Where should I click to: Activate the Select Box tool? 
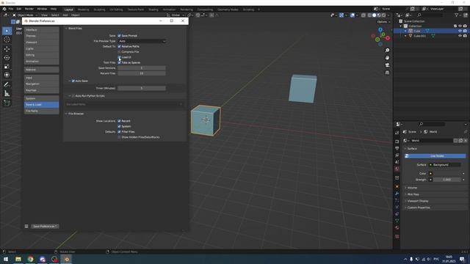point(7,31)
